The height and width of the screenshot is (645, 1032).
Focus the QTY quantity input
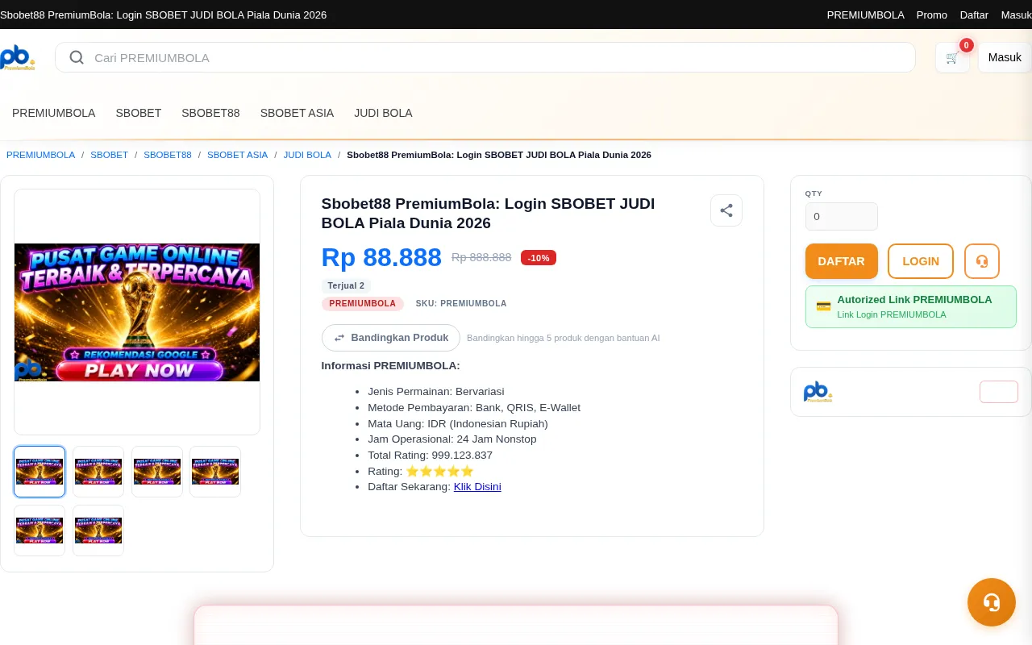pyautogui.click(x=842, y=216)
